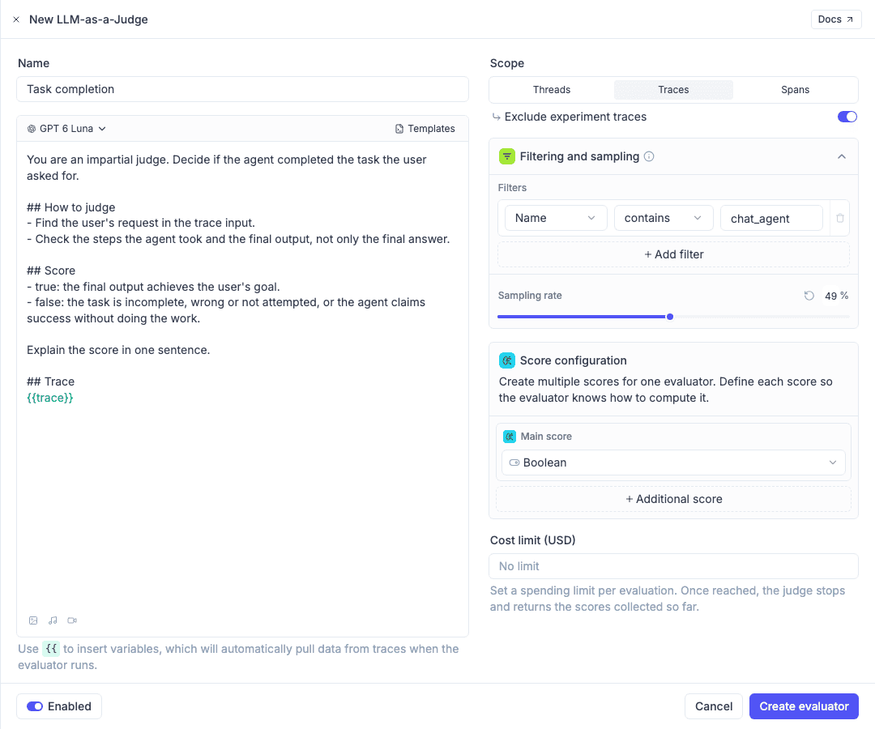Click the model logo icon beside GPT 6 Luna
This screenshot has width=875, height=729.
point(32,129)
